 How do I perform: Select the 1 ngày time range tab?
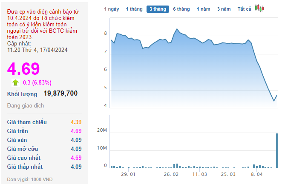pos(112,9)
